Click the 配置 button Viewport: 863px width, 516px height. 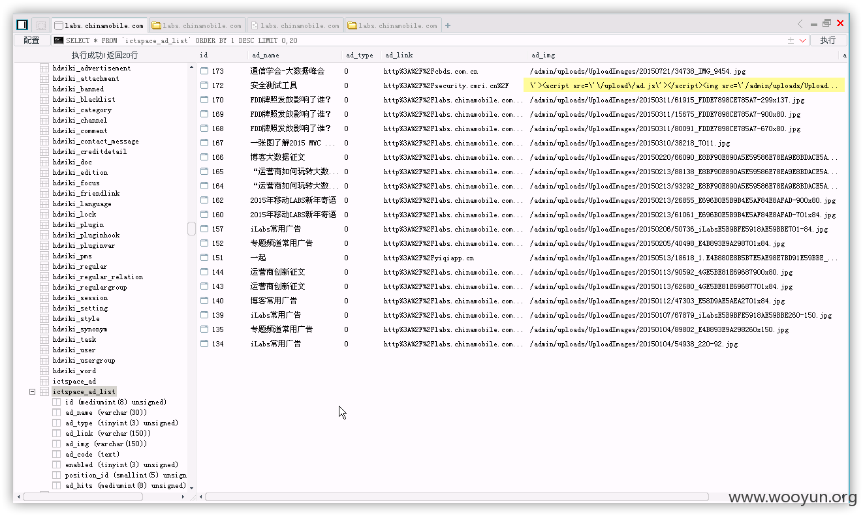[31, 40]
